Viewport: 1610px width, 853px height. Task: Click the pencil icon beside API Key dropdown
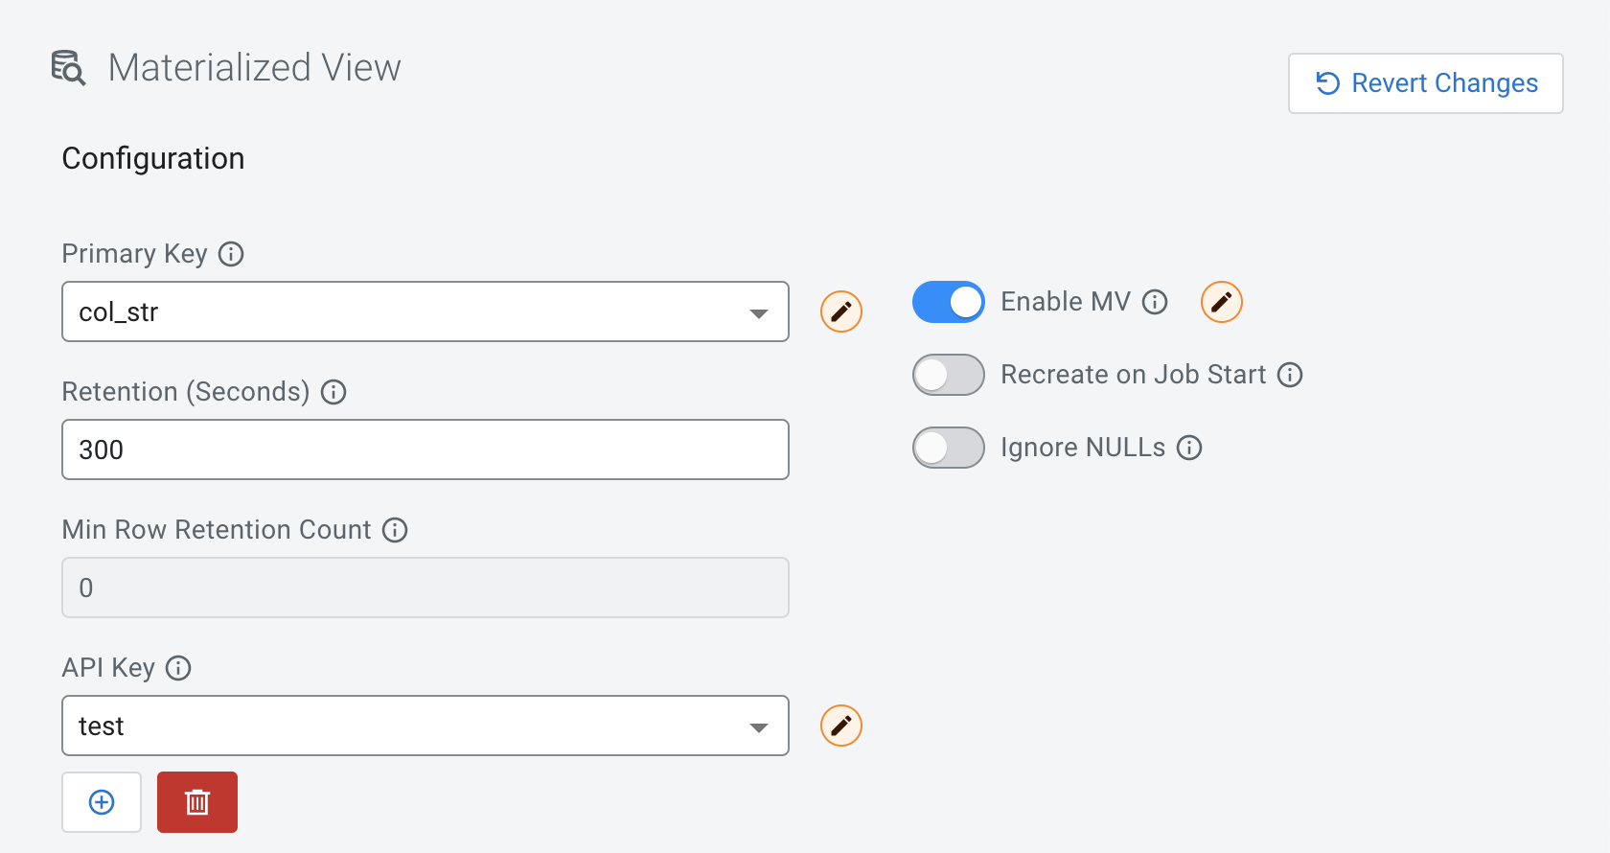click(x=840, y=726)
